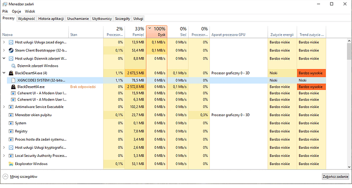Click the Steam Client Bootstrapper icon

click(11, 50)
